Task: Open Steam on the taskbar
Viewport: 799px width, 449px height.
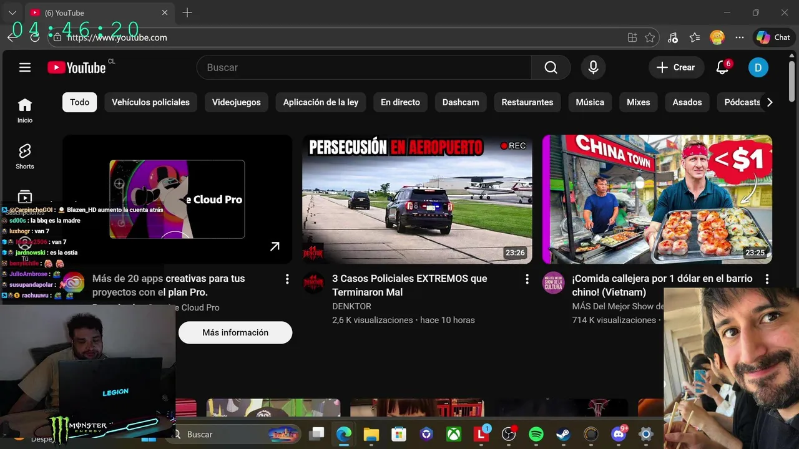Action: (x=564, y=434)
